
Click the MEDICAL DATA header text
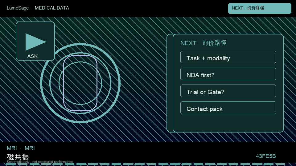(x=52, y=8)
